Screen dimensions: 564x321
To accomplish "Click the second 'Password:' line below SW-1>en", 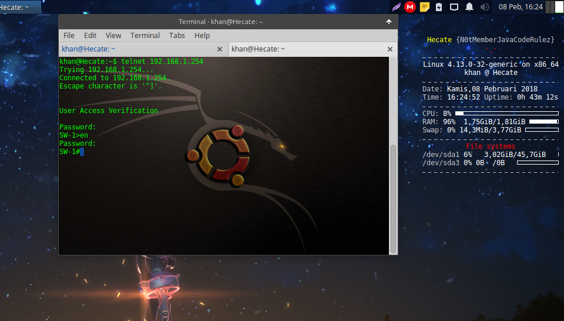I will tap(78, 144).
